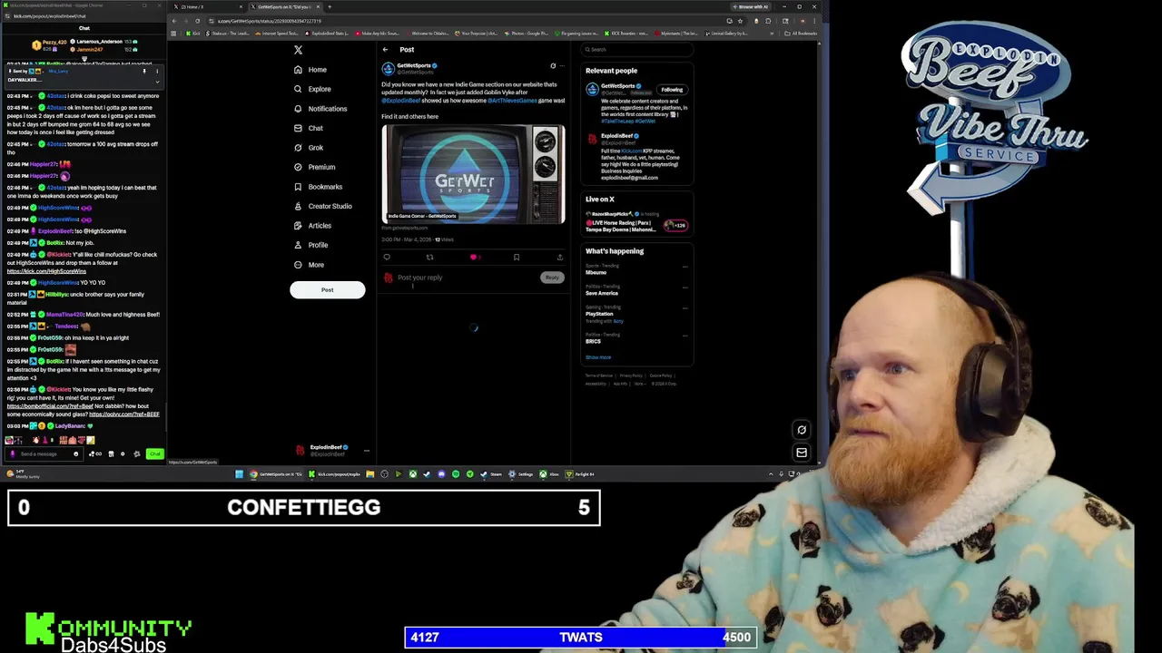Click the Chrome back arrow
1162x653 pixels.
tap(174, 21)
